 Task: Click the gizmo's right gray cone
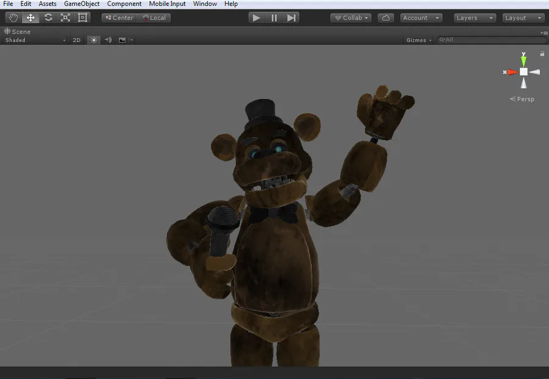534,72
